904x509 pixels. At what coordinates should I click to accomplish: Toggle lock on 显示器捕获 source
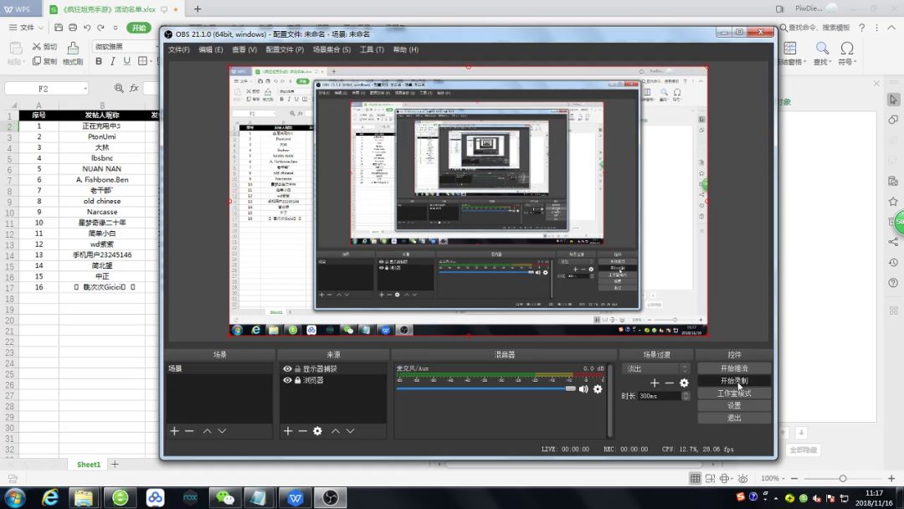click(x=297, y=369)
